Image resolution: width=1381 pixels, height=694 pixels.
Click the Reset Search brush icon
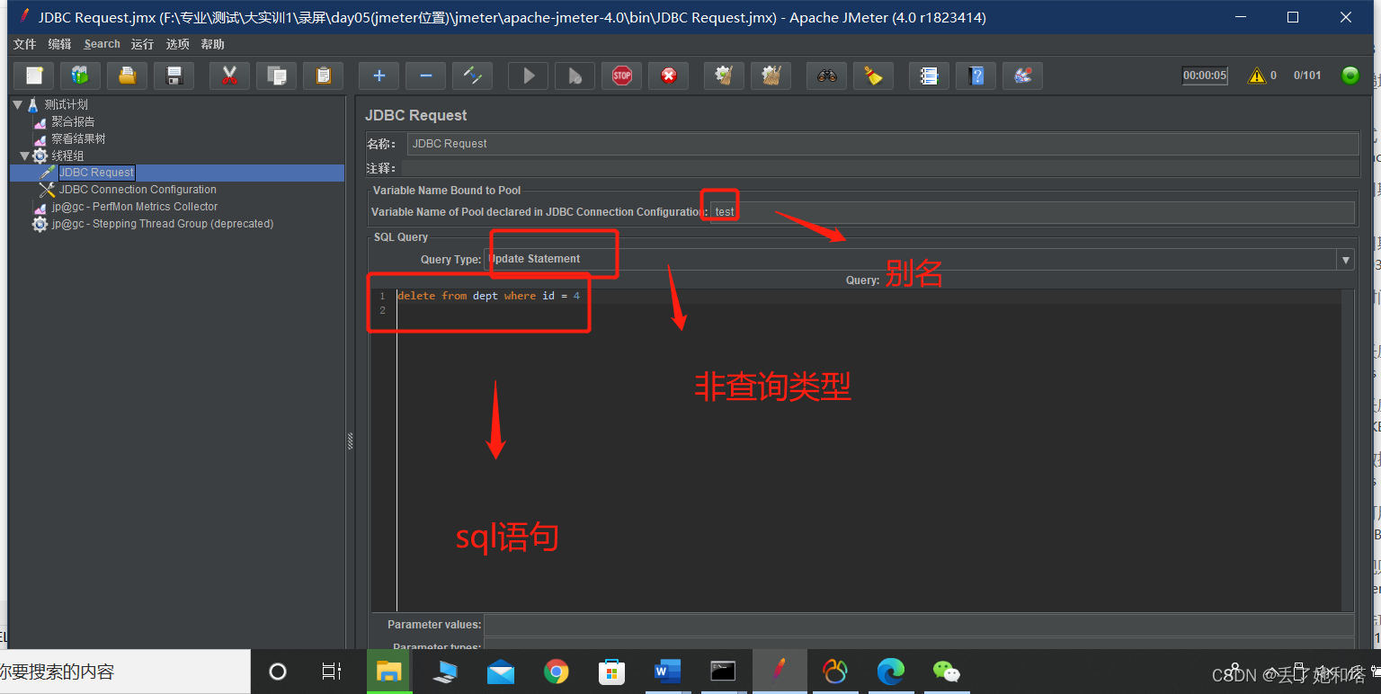tap(874, 76)
